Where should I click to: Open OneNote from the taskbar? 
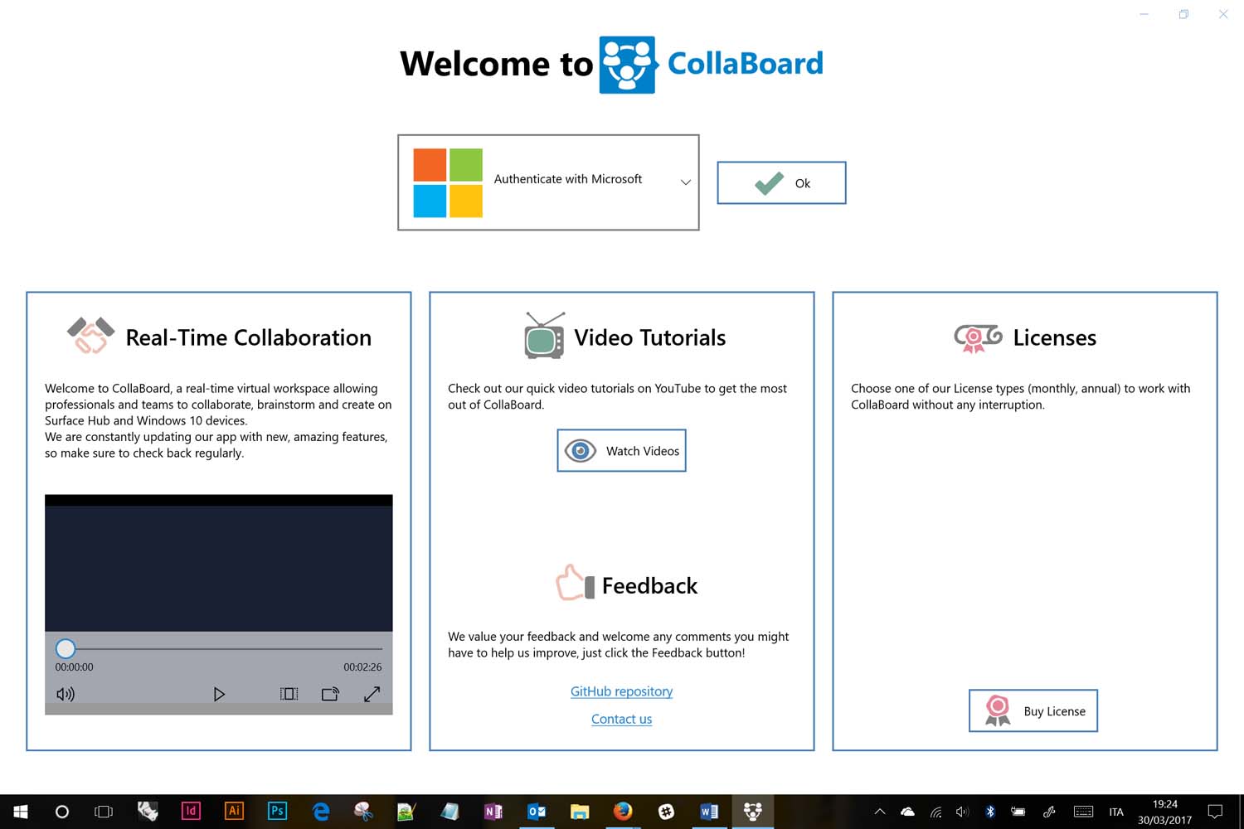point(493,812)
